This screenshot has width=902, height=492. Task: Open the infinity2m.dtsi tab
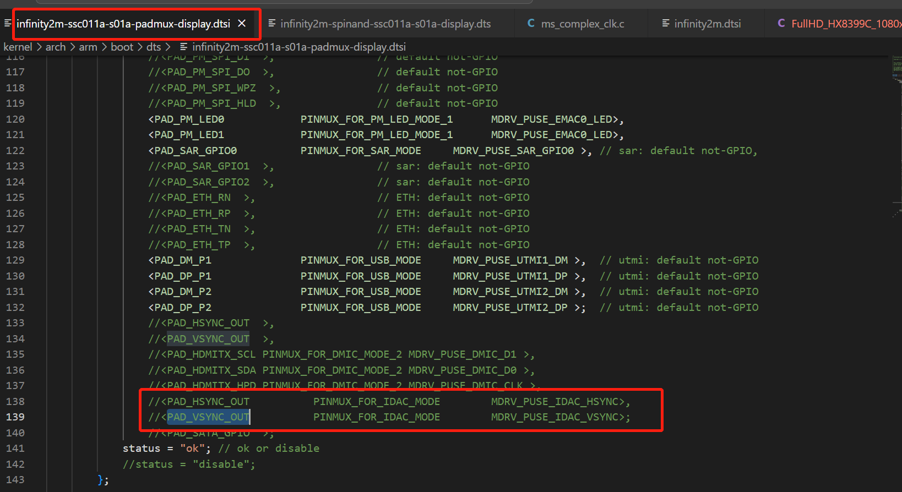point(708,24)
